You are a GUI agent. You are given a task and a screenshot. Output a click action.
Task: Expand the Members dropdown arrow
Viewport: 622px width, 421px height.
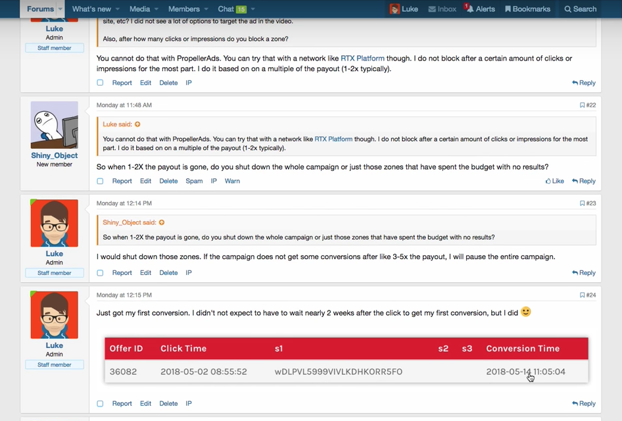click(x=206, y=9)
